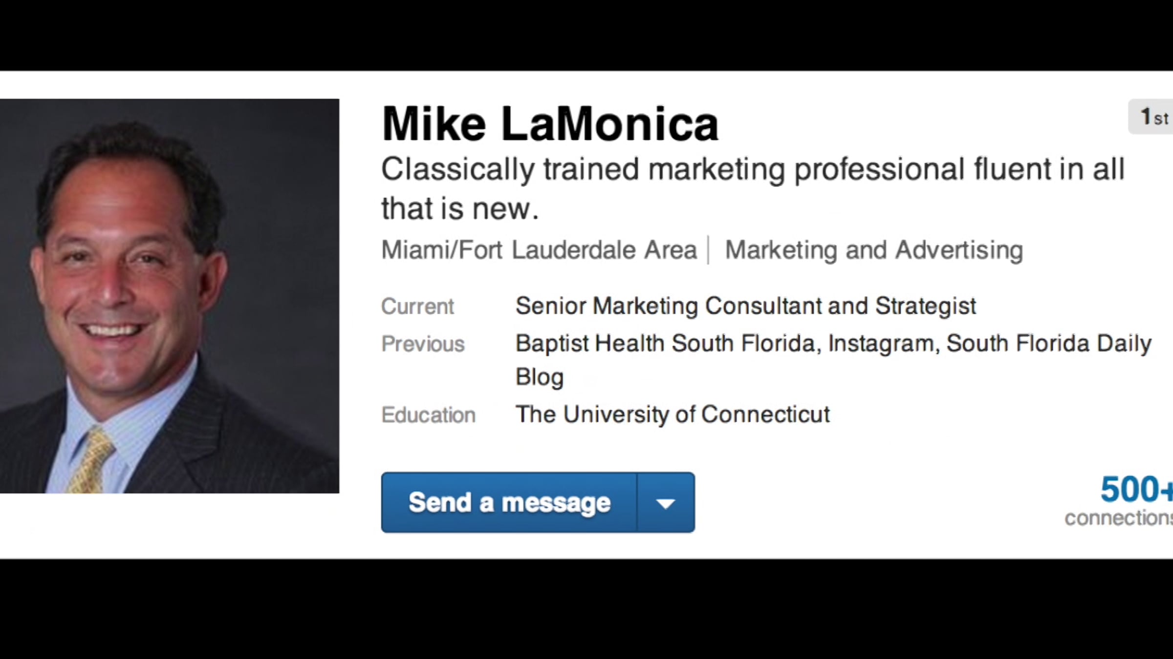Viewport: 1173px width, 659px height.
Task: Click Mike LaMonica's profile photo
Action: tap(169, 296)
